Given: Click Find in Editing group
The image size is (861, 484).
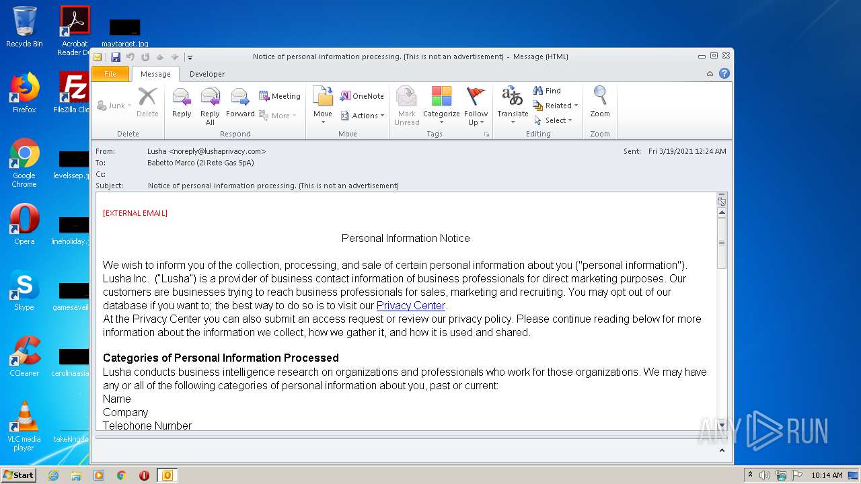Looking at the screenshot, I should tap(547, 91).
